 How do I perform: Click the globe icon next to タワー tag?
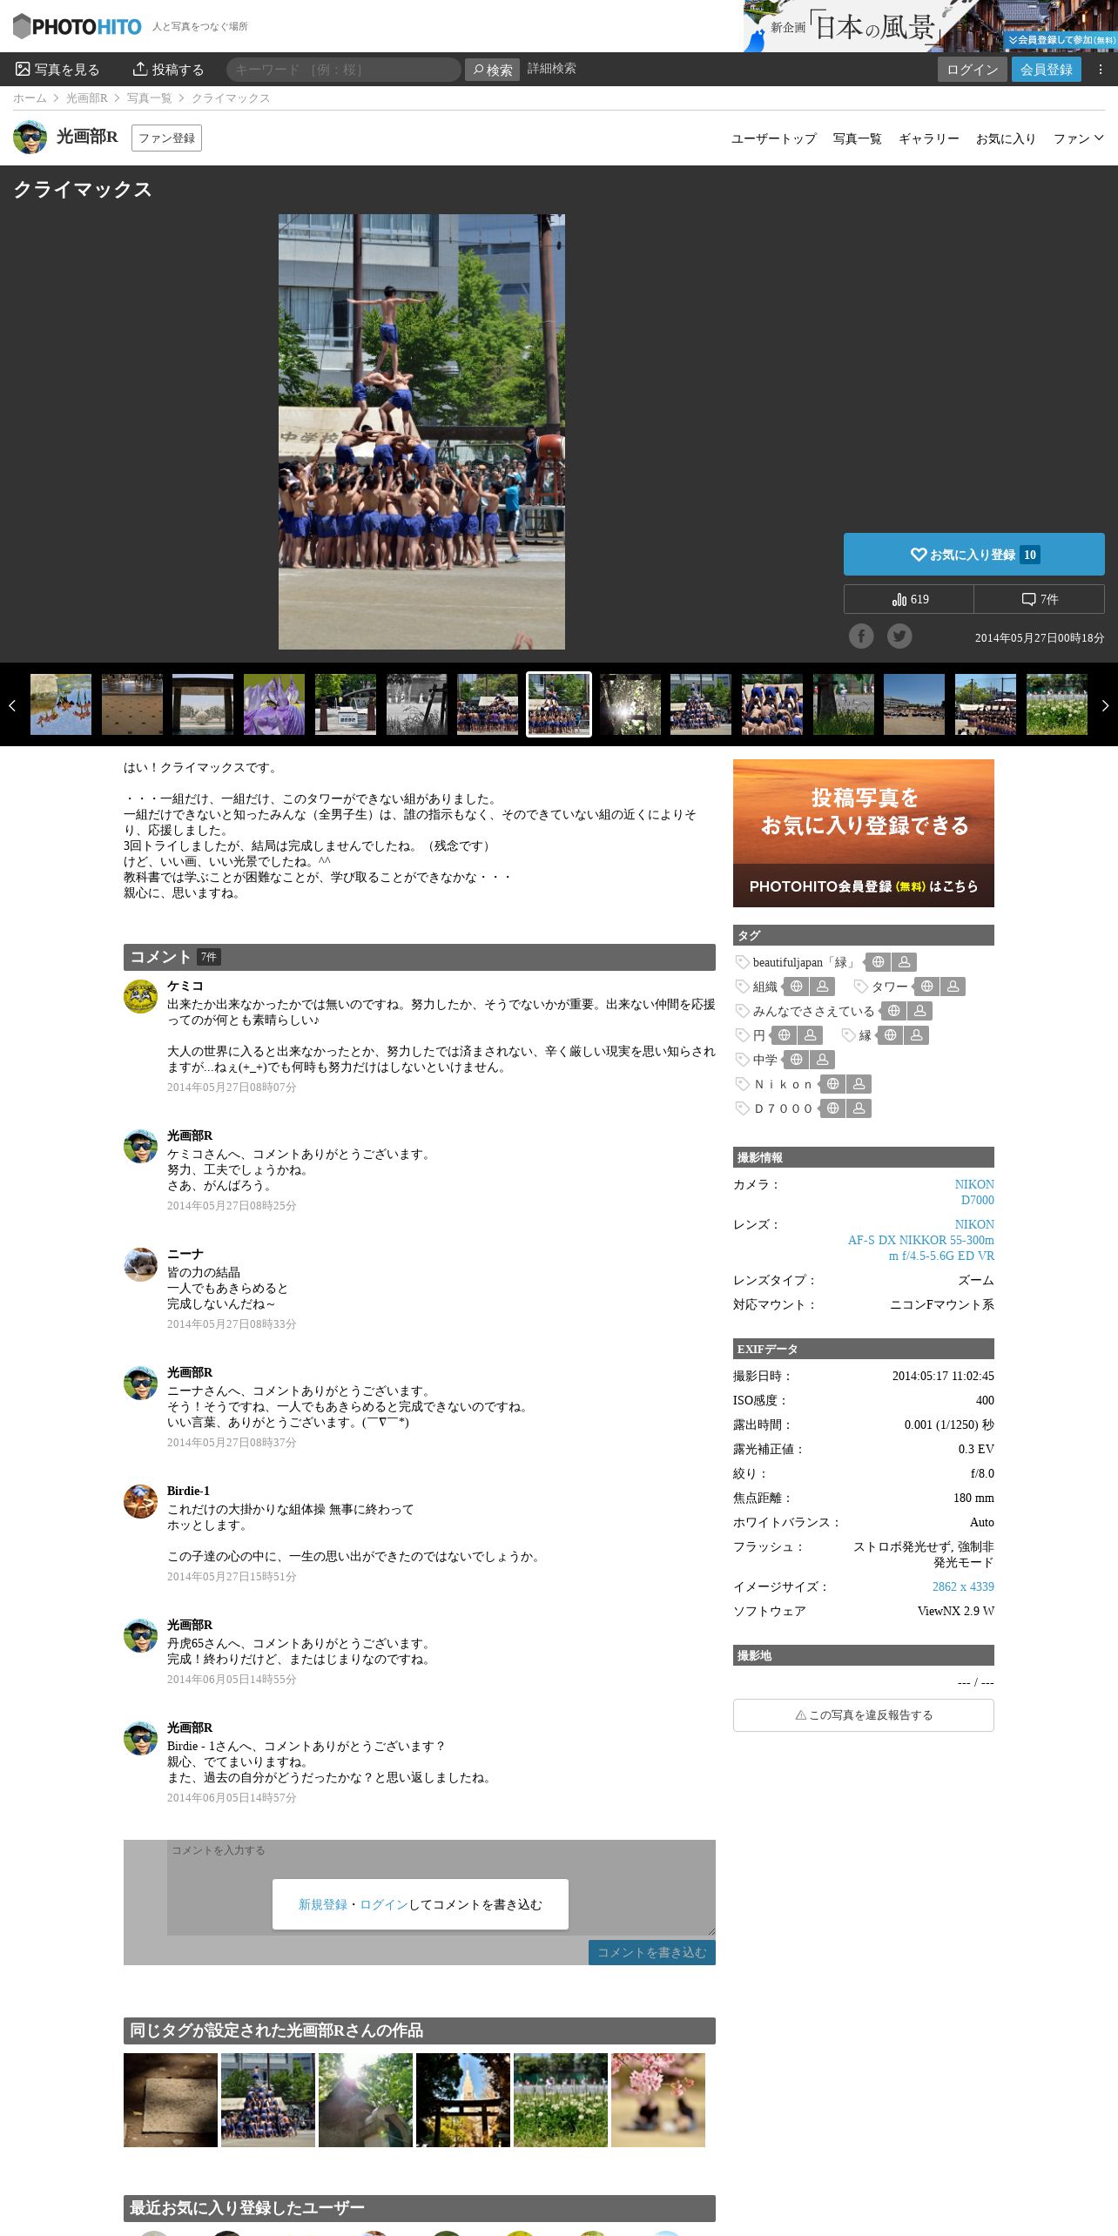tap(927, 987)
